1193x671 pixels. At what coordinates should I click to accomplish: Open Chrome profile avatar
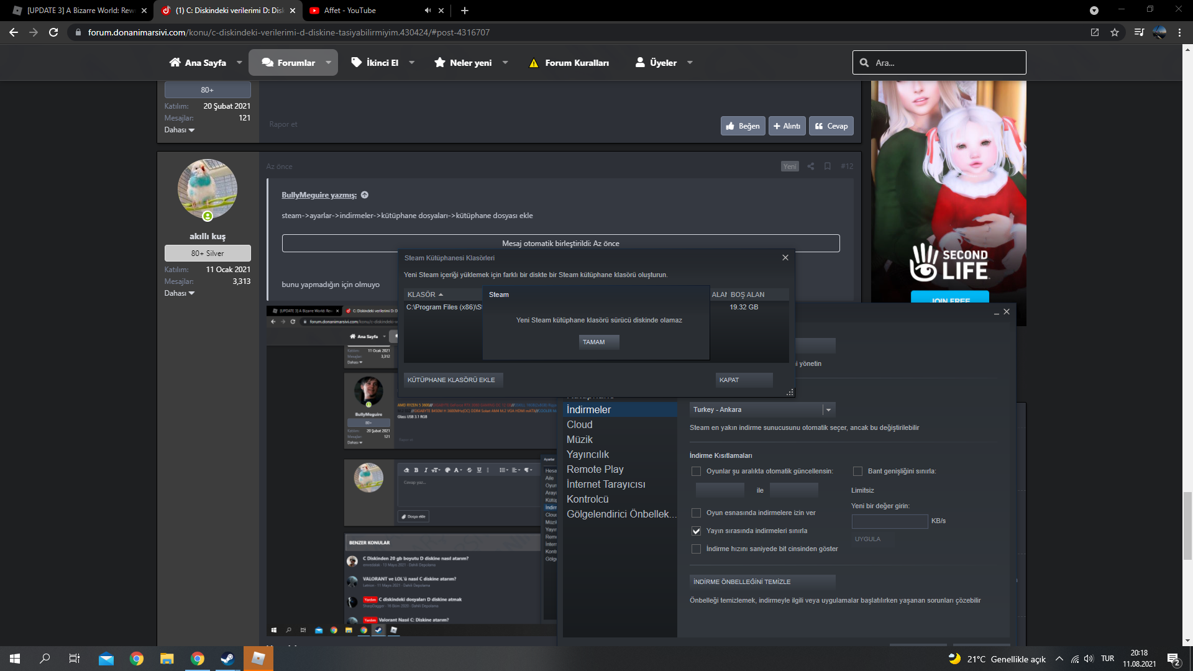pyautogui.click(x=1159, y=32)
